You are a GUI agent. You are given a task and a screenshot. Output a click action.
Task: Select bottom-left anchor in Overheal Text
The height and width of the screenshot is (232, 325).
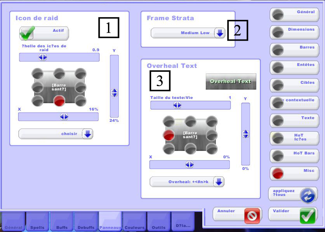pyautogui.click(x=169, y=149)
